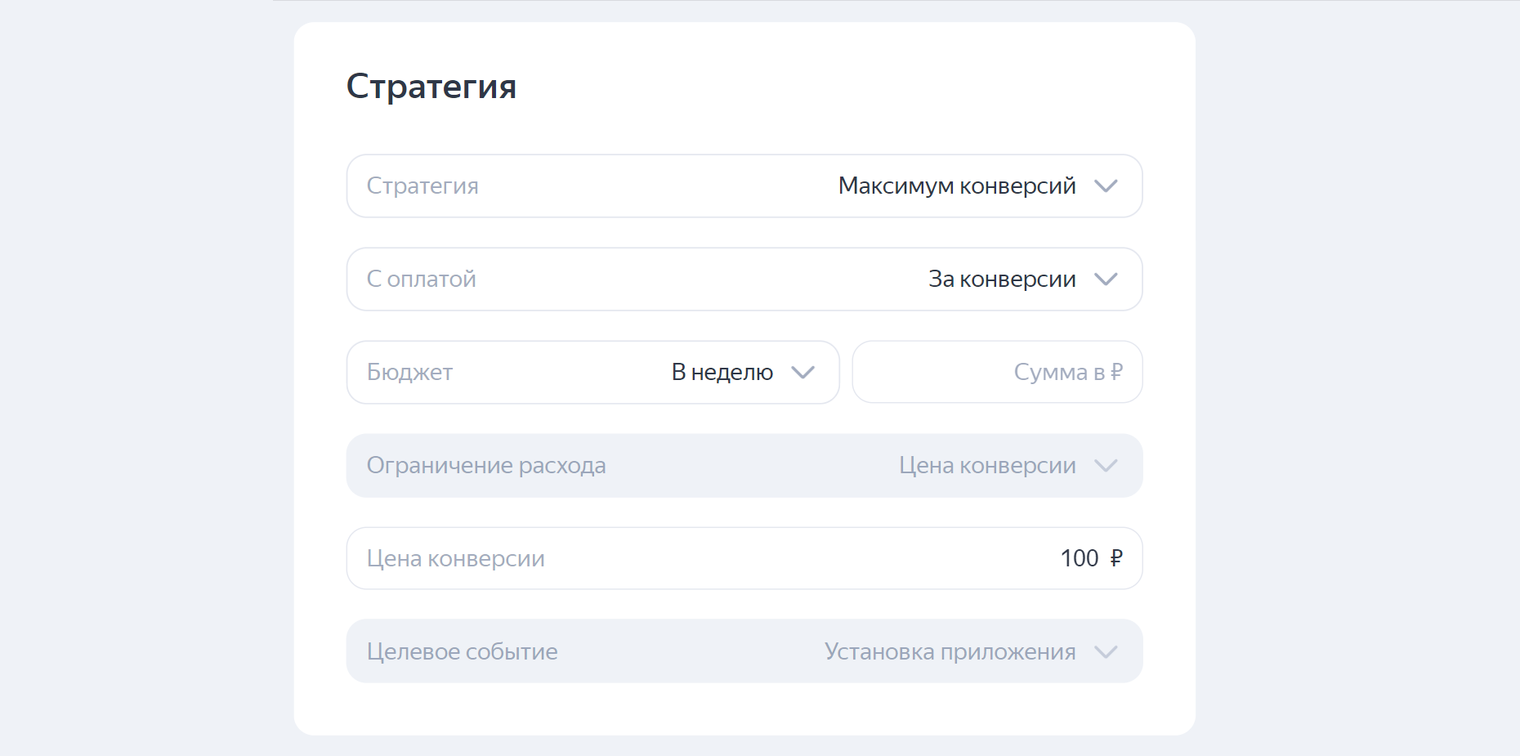Click the С оплатой field label
The width and height of the screenshot is (1520, 756).
click(x=422, y=279)
